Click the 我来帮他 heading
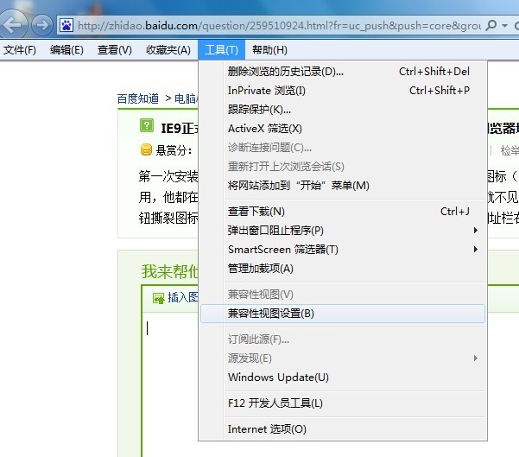Screen dimensions: 519x457 tap(169, 271)
